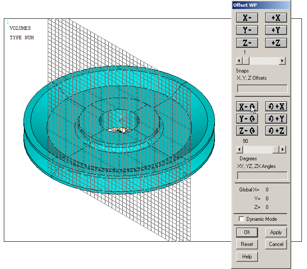Rotate working plane about +Z axis
The height and width of the screenshot is (269, 307).
tap(276, 131)
